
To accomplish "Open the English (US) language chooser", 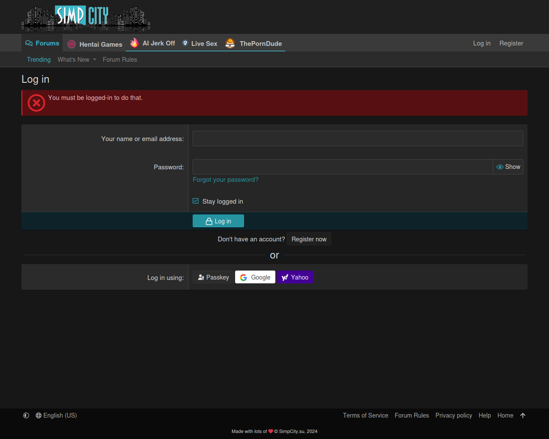I will pyautogui.click(x=56, y=415).
